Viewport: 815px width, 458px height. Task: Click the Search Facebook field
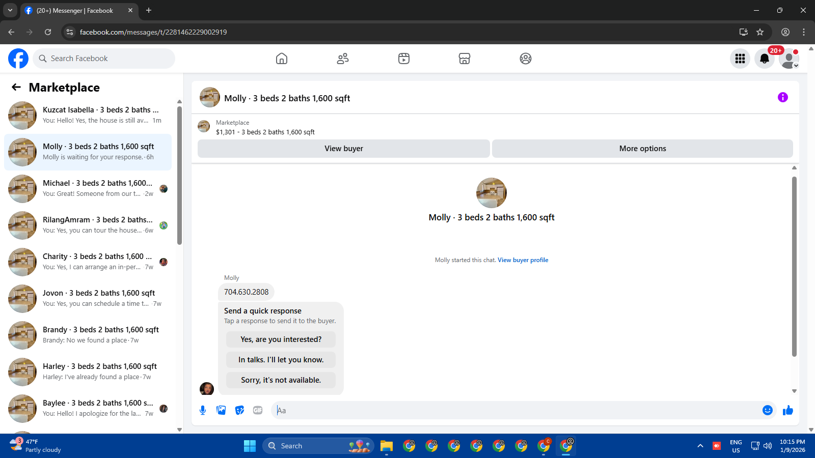coord(104,59)
